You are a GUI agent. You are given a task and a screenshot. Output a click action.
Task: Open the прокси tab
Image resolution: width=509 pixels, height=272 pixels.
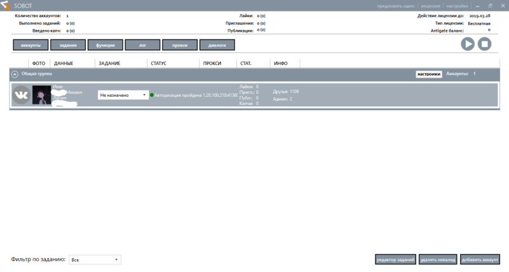coord(179,45)
